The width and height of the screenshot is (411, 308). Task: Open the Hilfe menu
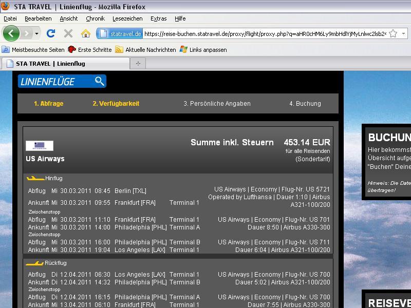(x=180, y=18)
